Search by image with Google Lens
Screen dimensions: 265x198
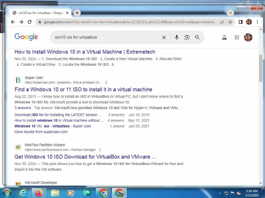coord(187,37)
